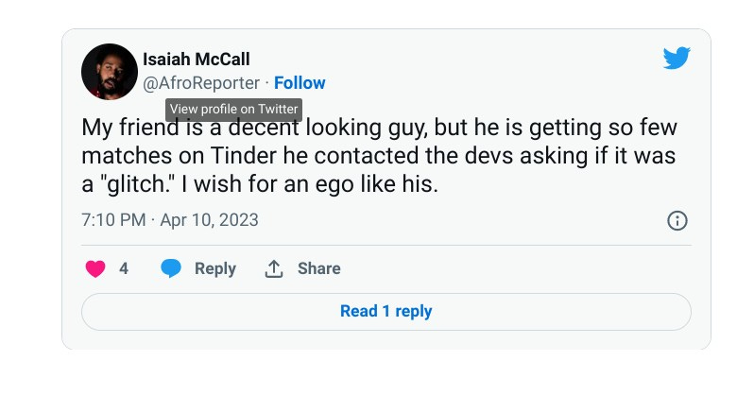Visit the @AfroReporter handle link

click(x=201, y=83)
